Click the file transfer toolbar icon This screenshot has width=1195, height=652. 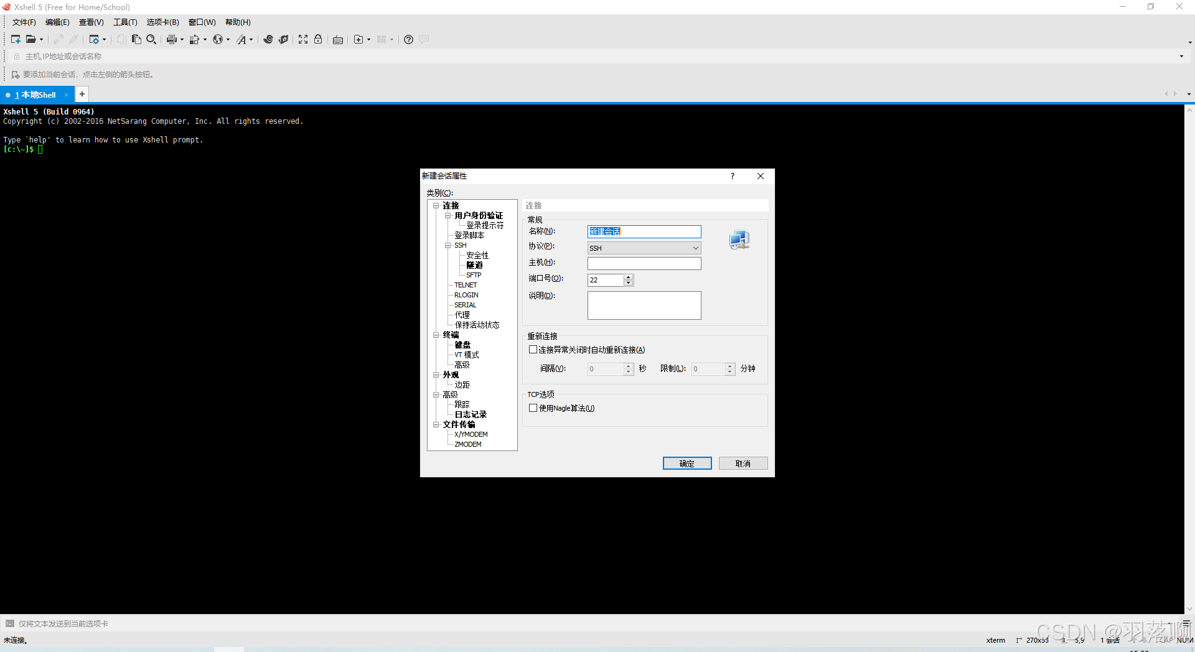coord(194,39)
